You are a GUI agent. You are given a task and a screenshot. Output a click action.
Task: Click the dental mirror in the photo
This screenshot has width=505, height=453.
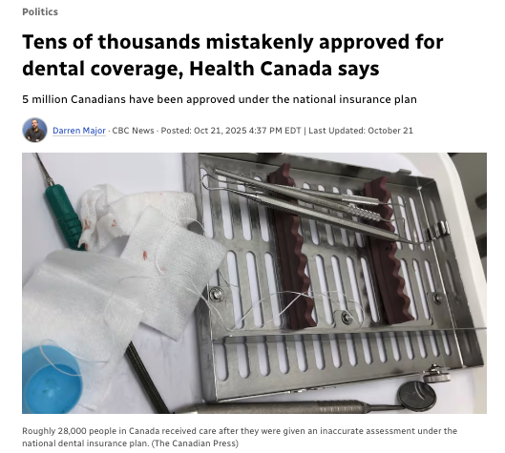[x=417, y=395]
